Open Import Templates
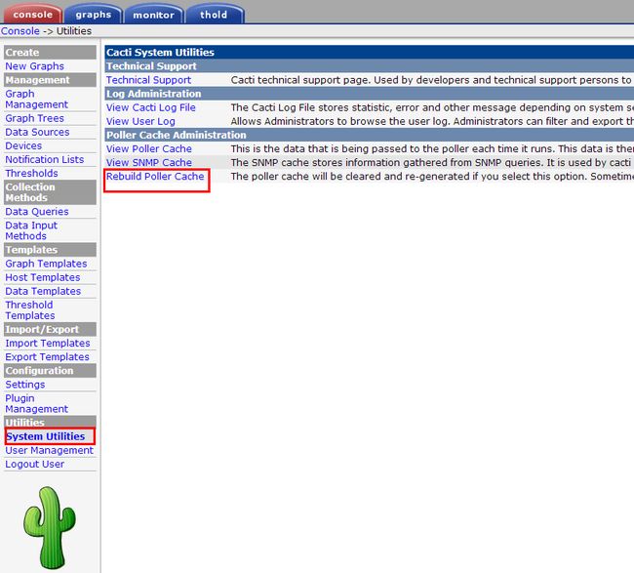 [x=48, y=344]
